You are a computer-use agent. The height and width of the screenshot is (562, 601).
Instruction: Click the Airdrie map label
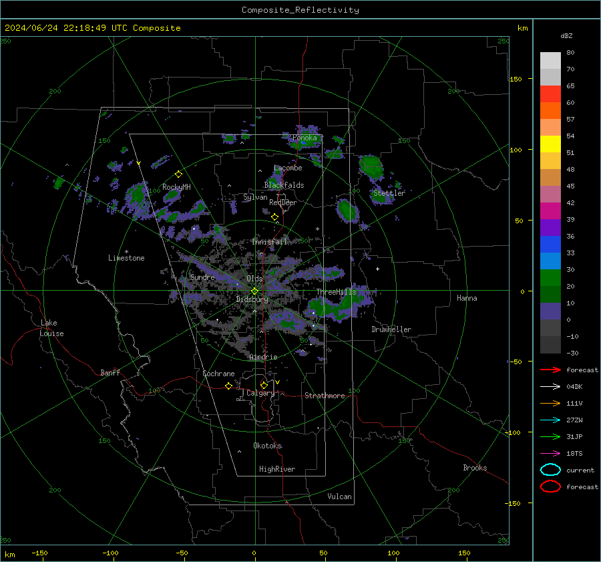[263, 357]
